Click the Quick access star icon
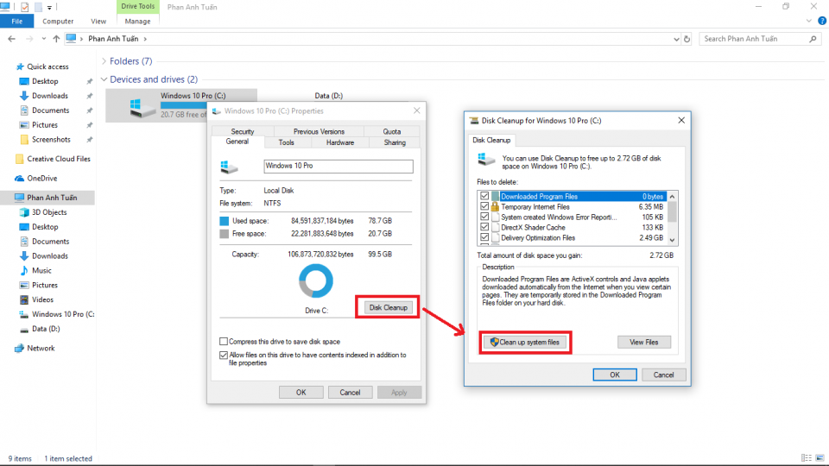The image size is (829, 466). (x=20, y=66)
